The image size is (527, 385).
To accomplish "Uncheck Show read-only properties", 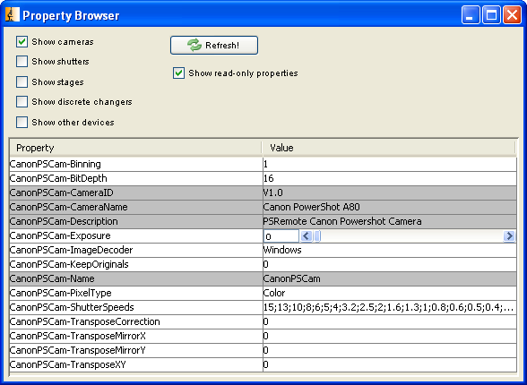I will (x=179, y=73).
